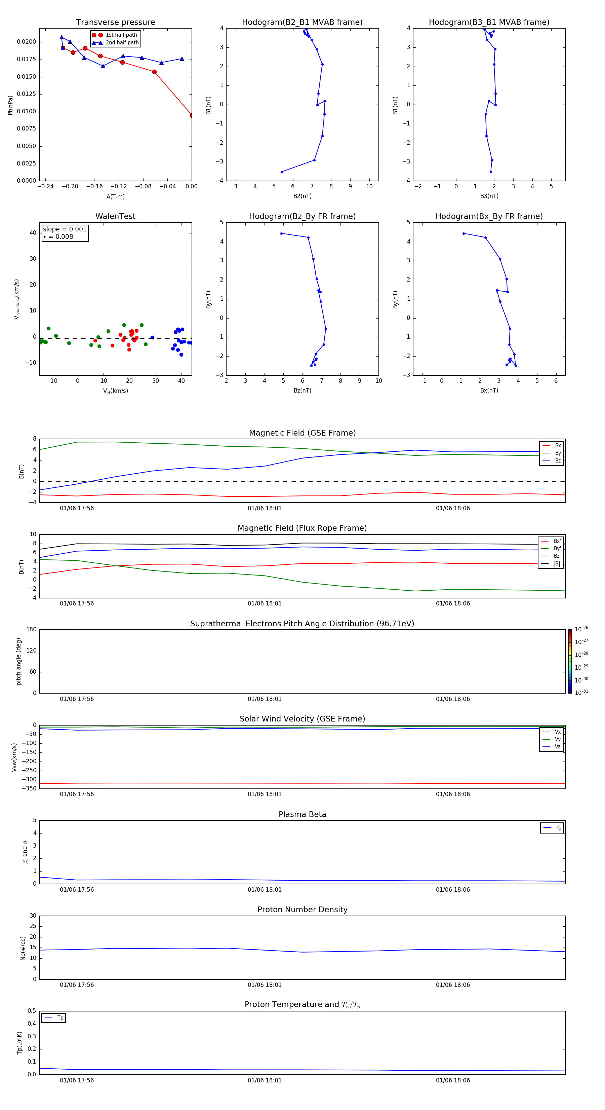This screenshot has width=605, height=1110.
Task: Click the |B| legend entry in Flux Rope plot
Action: coord(551,564)
